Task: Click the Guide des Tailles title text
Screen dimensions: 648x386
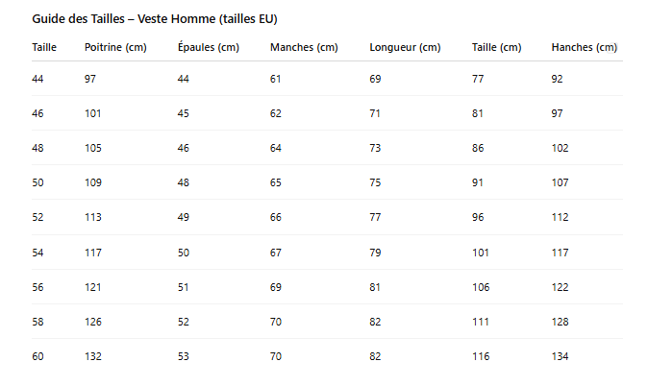Action: (x=155, y=19)
